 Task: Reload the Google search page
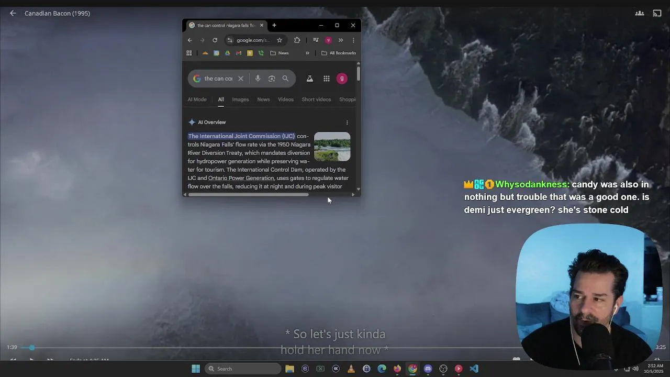click(x=215, y=40)
